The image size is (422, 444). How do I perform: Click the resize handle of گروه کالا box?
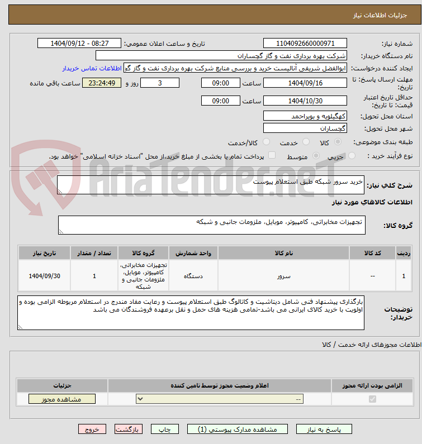tap(61, 232)
